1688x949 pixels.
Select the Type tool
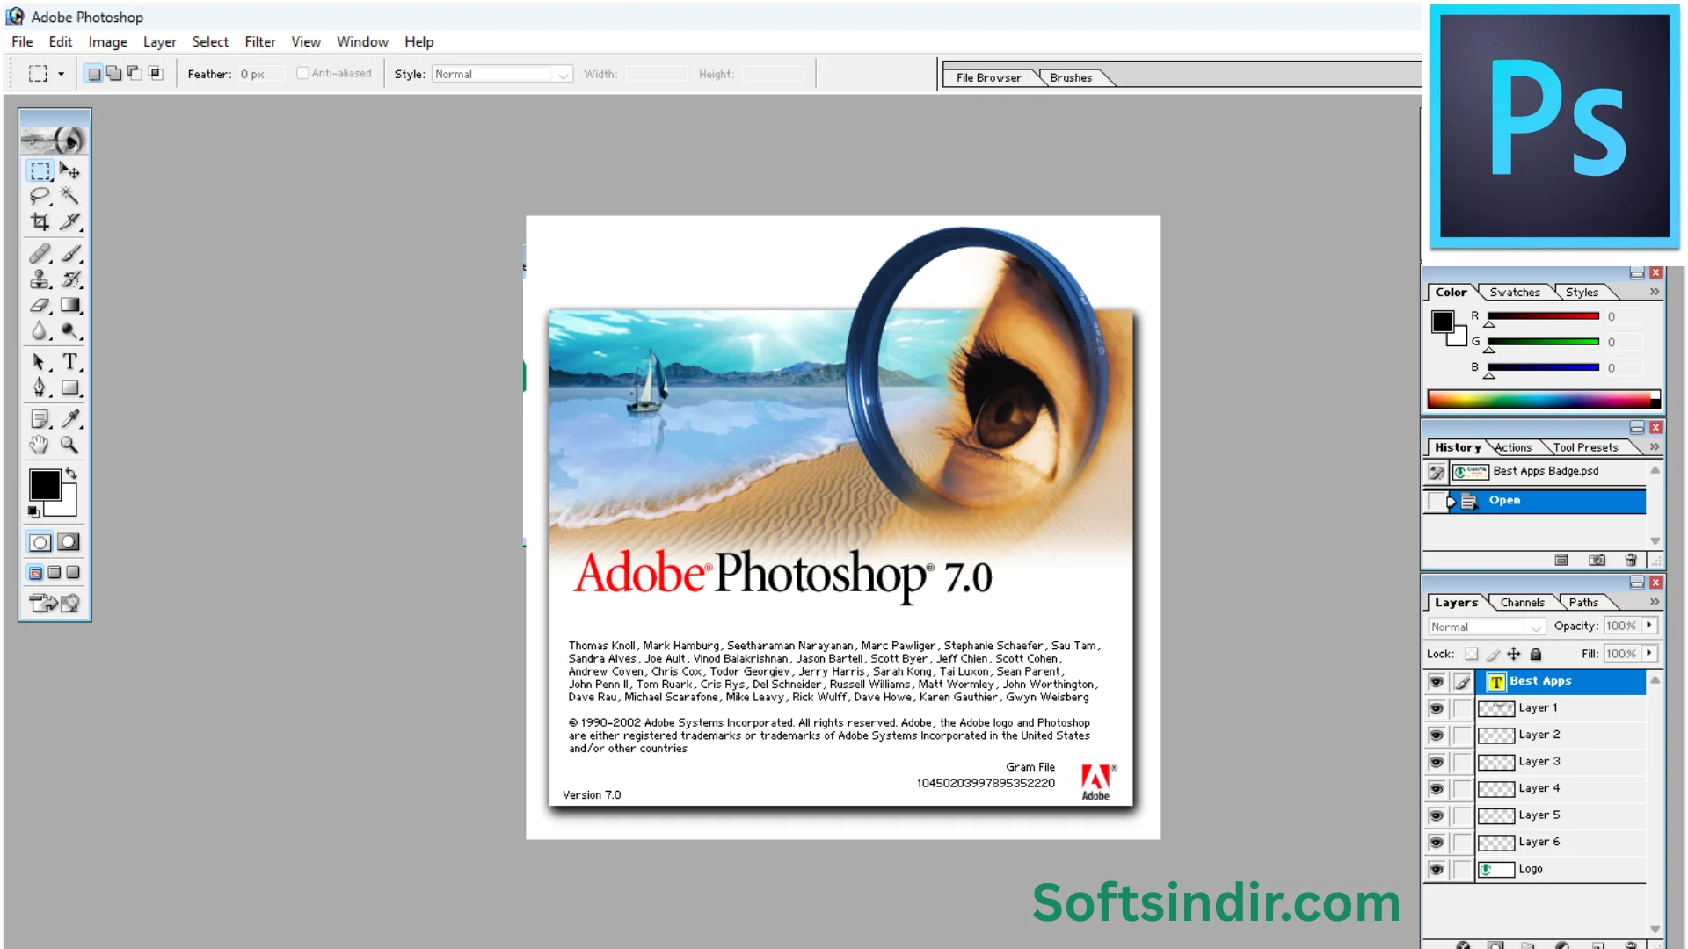coord(70,362)
